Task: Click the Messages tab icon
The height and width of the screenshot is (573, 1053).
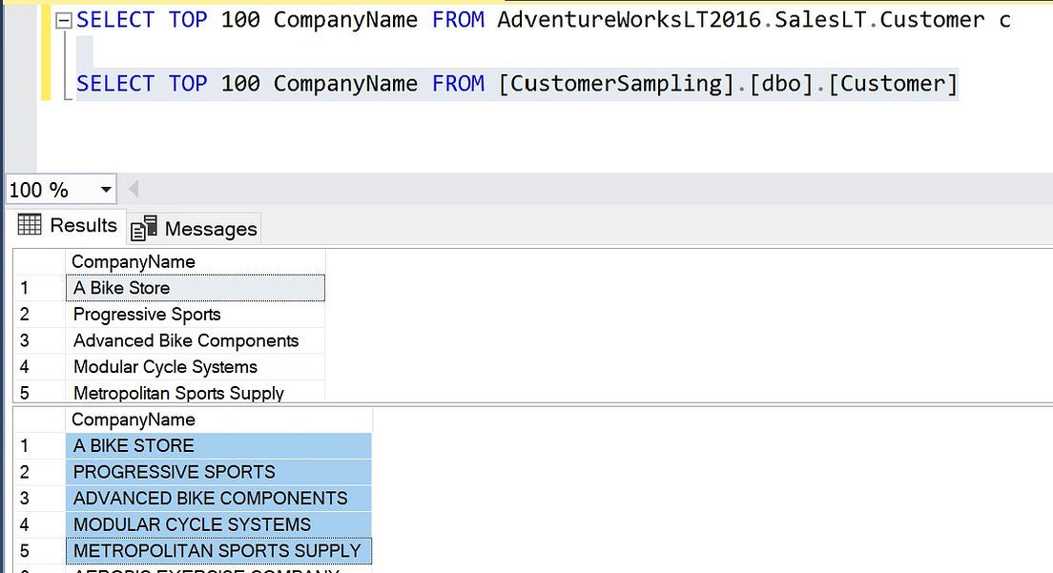Action: point(145,228)
